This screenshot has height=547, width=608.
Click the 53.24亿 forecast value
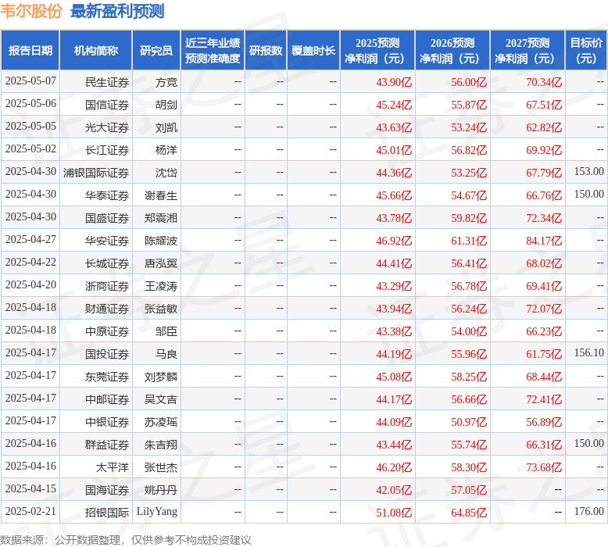pos(469,127)
